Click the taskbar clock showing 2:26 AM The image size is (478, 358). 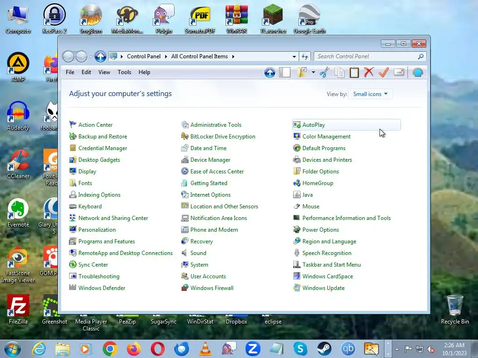pos(454,349)
